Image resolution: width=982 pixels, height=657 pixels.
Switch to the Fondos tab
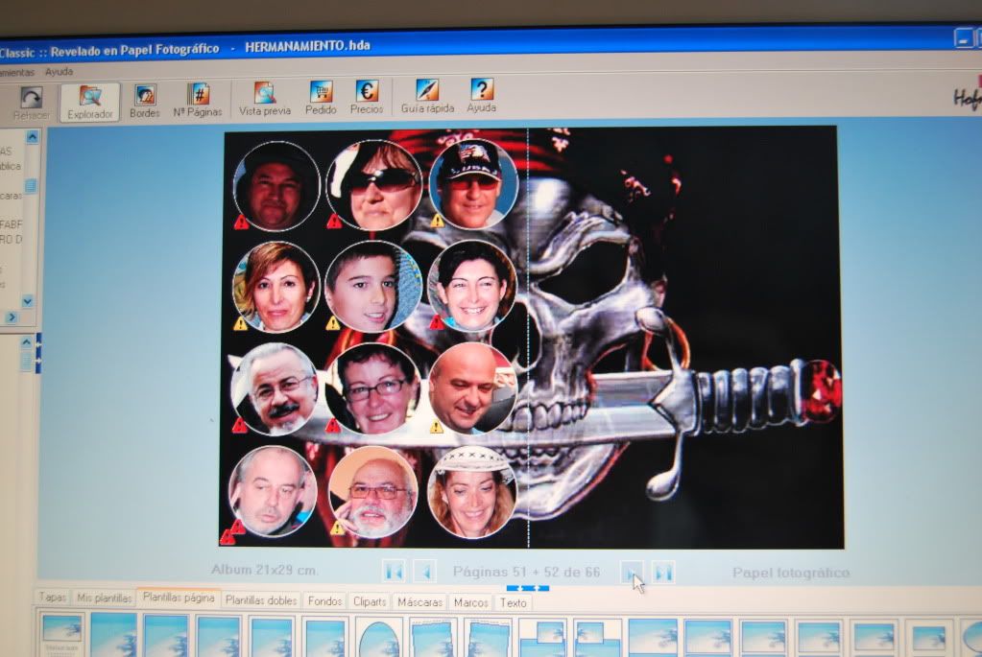click(324, 601)
